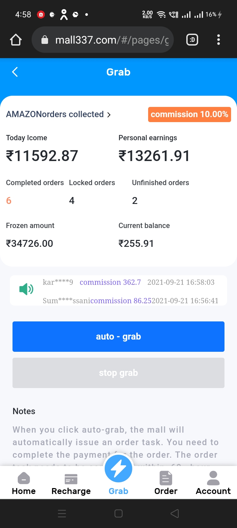The height and width of the screenshot is (528, 237).
Task: Open the browser tab switcher
Action: pos(192,40)
